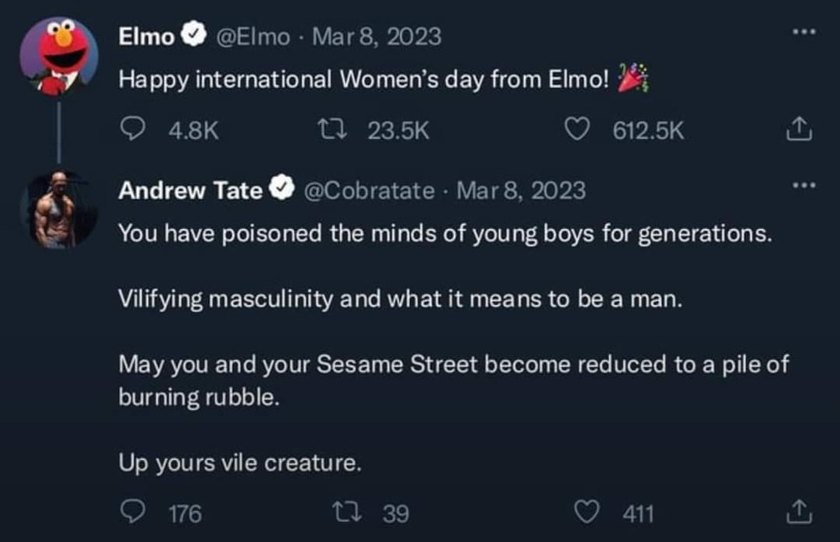Screen dimensions: 840x542
Task: Click the Elmo display name
Action: coord(146,36)
